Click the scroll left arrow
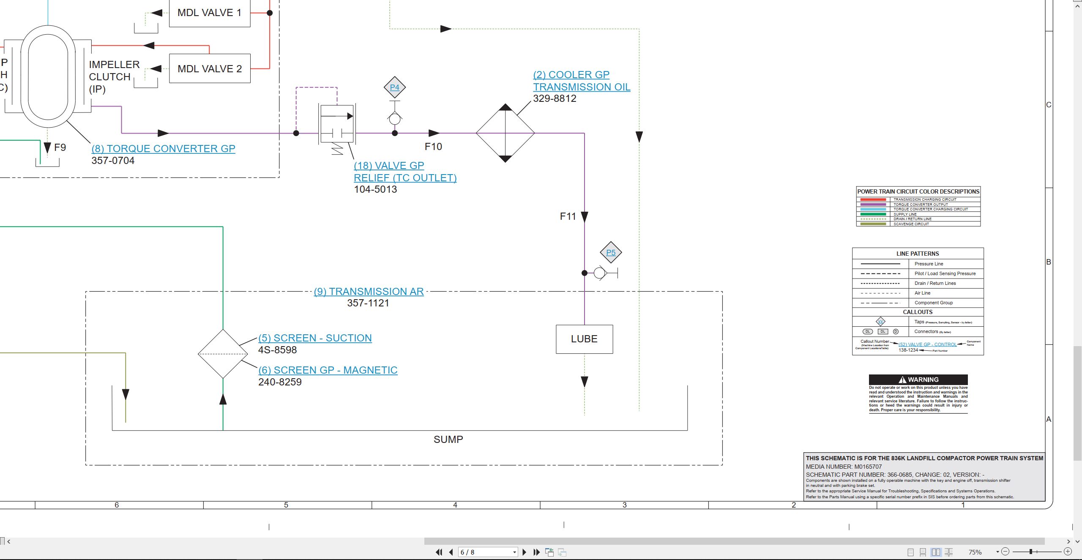 [9, 541]
